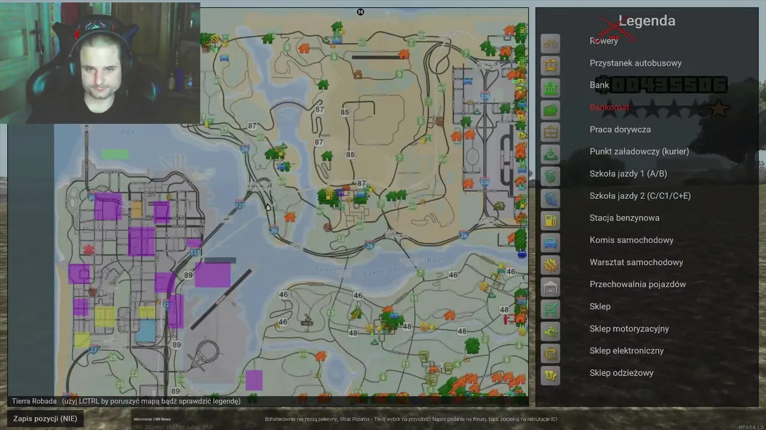Click the Przechowalnia pojazdów garage icon
766x430 pixels.
(551, 286)
